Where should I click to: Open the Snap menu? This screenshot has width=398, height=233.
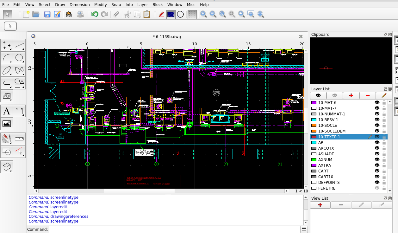(x=116, y=4)
